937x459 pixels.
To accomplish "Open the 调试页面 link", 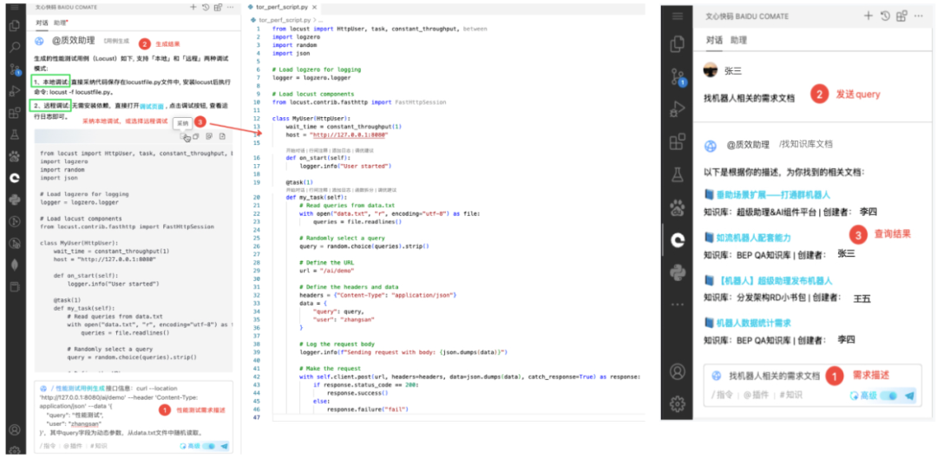I will (x=151, y=105).
